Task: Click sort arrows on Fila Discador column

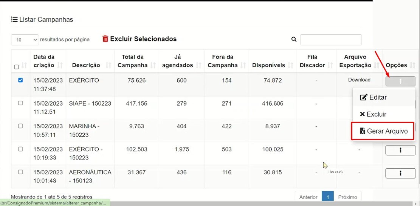Action: [330, 65]
